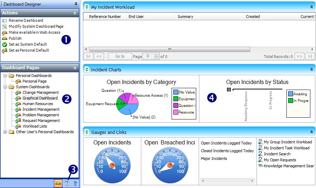Increase the page number with stepper
Image resolution: width=316 pixels, height=188 pixels.
tap(156, 55)
